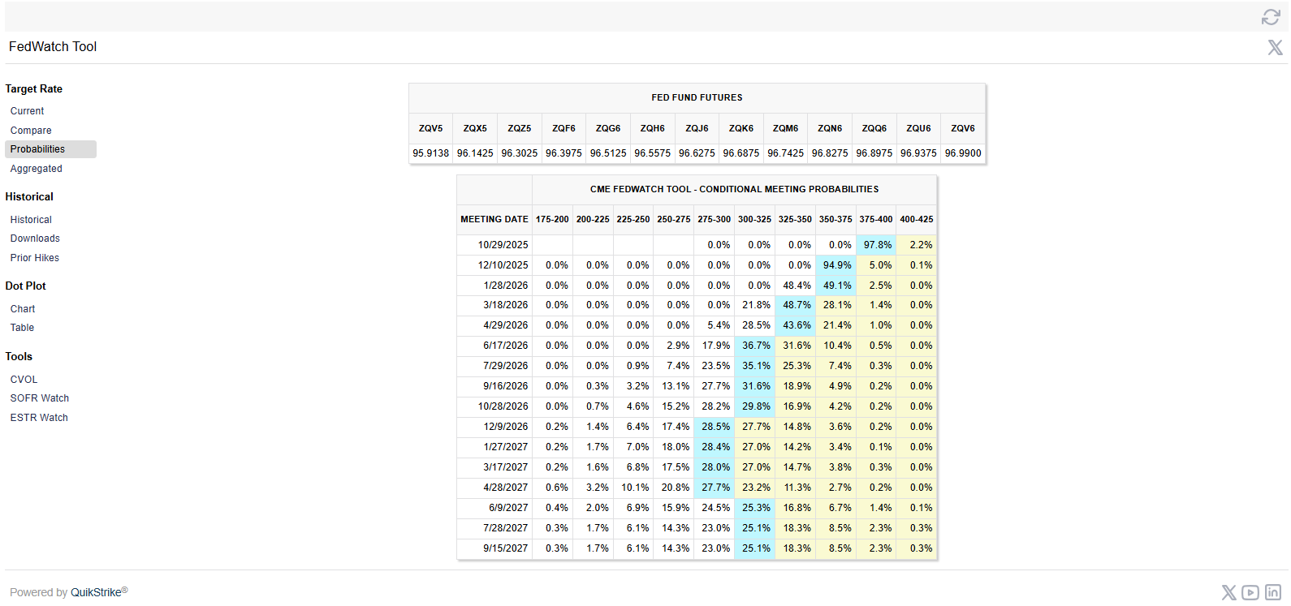Open the Dot Plot Table link
1291x606 pixels.
[x=23, y=328]
